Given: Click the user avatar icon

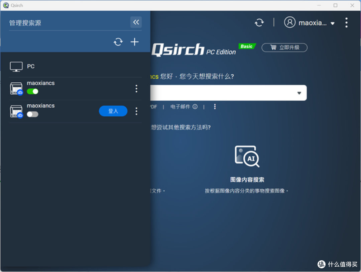Looking at the screenshot, I should [x=289, y=22].
